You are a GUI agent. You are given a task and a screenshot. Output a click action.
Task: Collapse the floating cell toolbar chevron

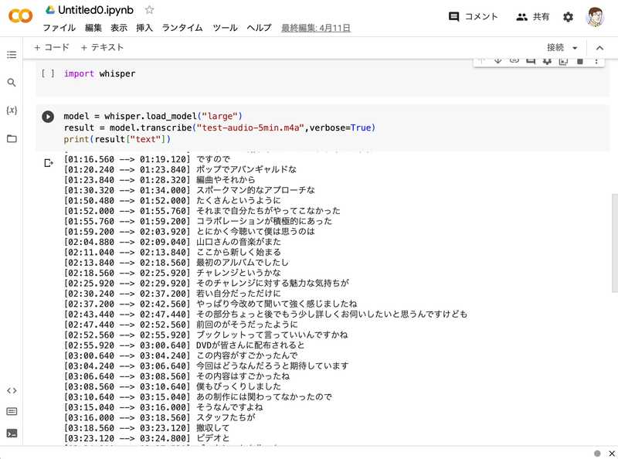coord(601,48)
